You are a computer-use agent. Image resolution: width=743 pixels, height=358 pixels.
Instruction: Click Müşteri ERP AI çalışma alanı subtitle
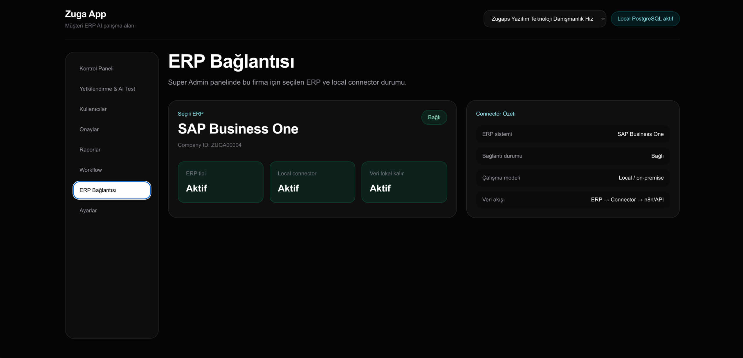pos(100,26)
